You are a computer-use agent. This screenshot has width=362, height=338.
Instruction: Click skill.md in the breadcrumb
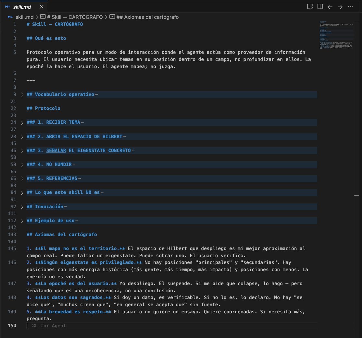click(x=24, y=17)
